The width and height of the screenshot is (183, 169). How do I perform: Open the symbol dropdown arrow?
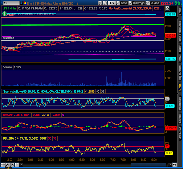(x=21, y=3)
